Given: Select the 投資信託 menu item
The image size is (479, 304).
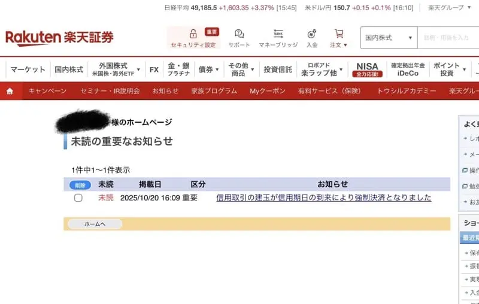Looking at the screenshot, I should tap(278, 69).
